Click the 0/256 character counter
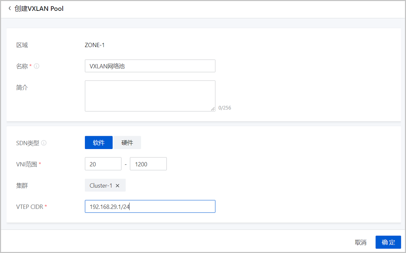 [x=225, y=108]
